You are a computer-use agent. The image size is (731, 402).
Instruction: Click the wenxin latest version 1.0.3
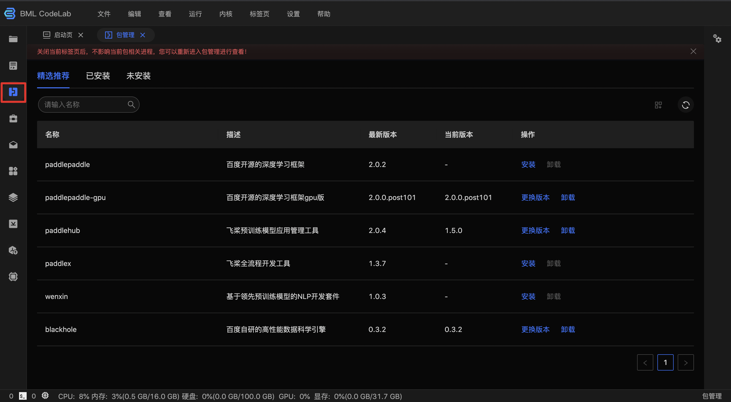coord(377,296)
